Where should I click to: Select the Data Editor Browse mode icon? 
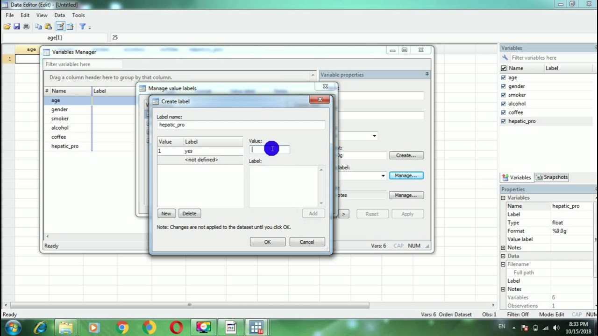pyautogui.click(x=70, y=27)
